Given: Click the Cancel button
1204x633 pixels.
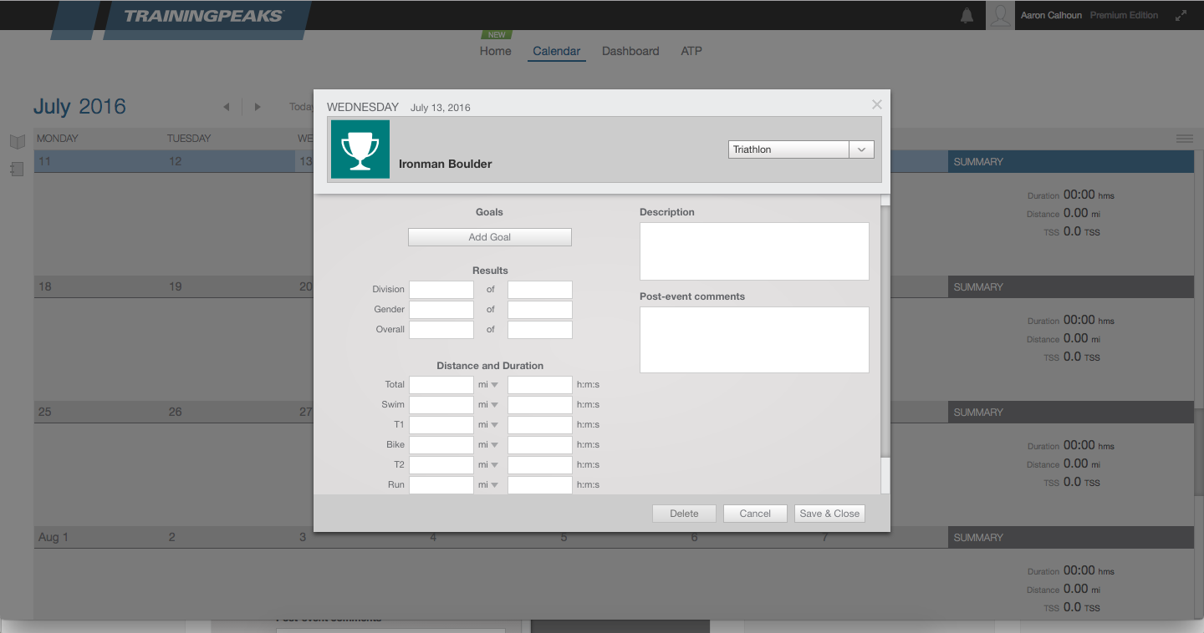Looking at the screenshot, I should click(755, 514).
